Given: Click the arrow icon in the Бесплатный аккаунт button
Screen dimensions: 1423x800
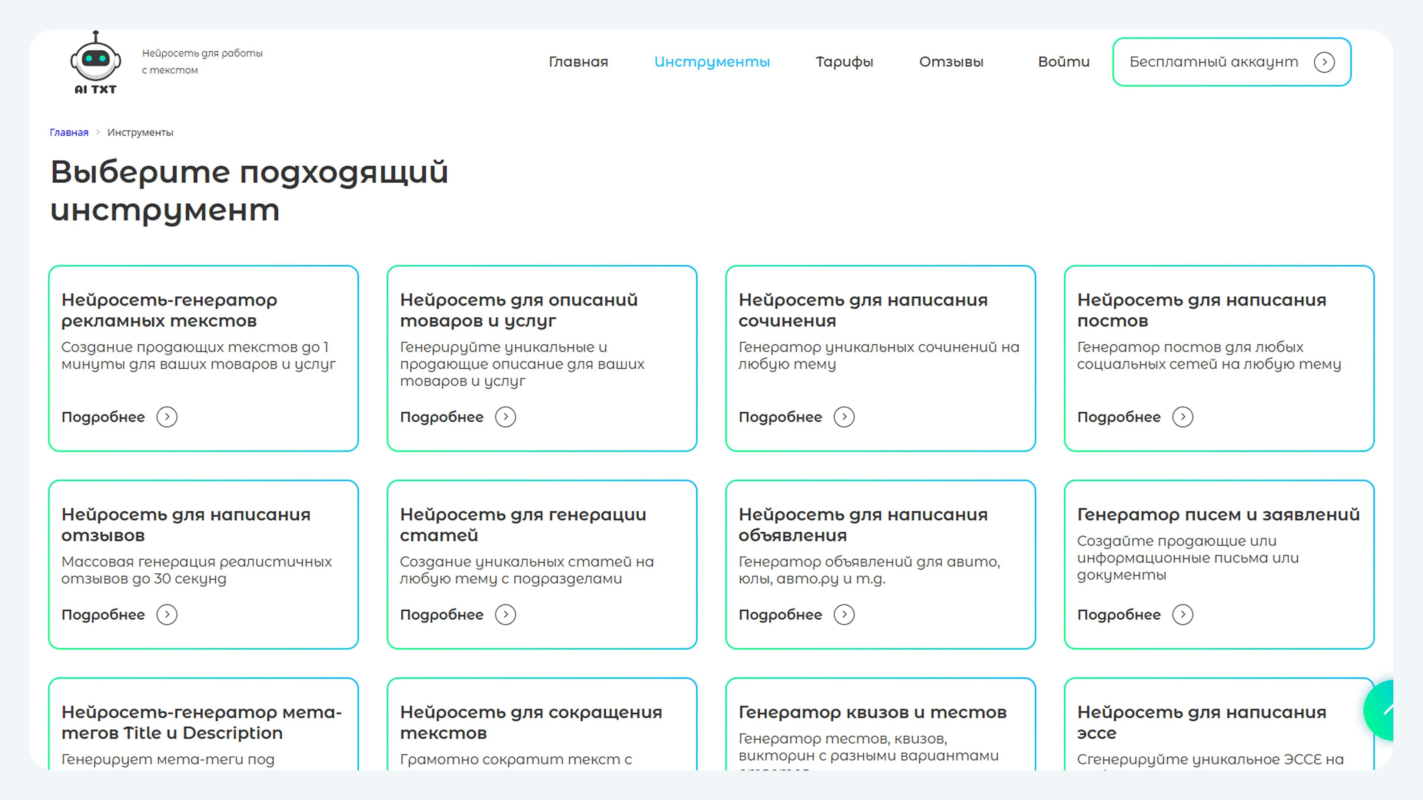Looking at the screenshot, I should (x=1324, y=62).
